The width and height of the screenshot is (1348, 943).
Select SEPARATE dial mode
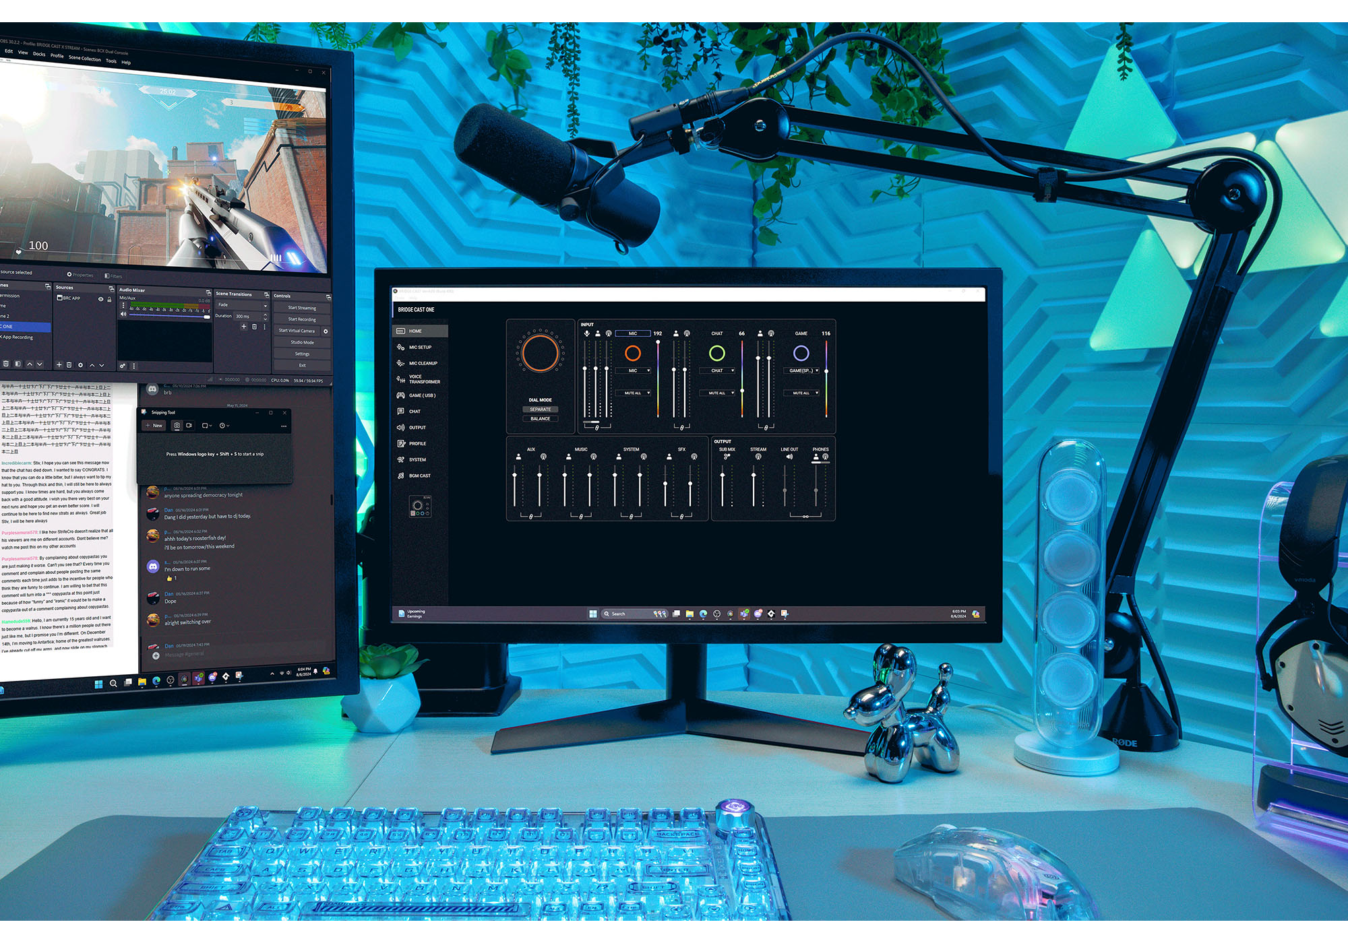[541, 410]
